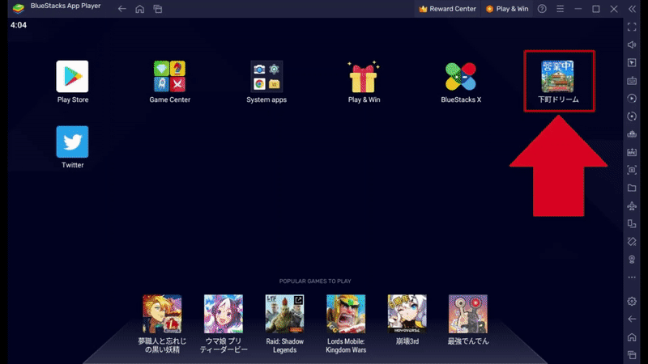Open the 崩壊3rd game thumbnail
Viewport: 648px width, 364px height.
click(x=407, y=314)
